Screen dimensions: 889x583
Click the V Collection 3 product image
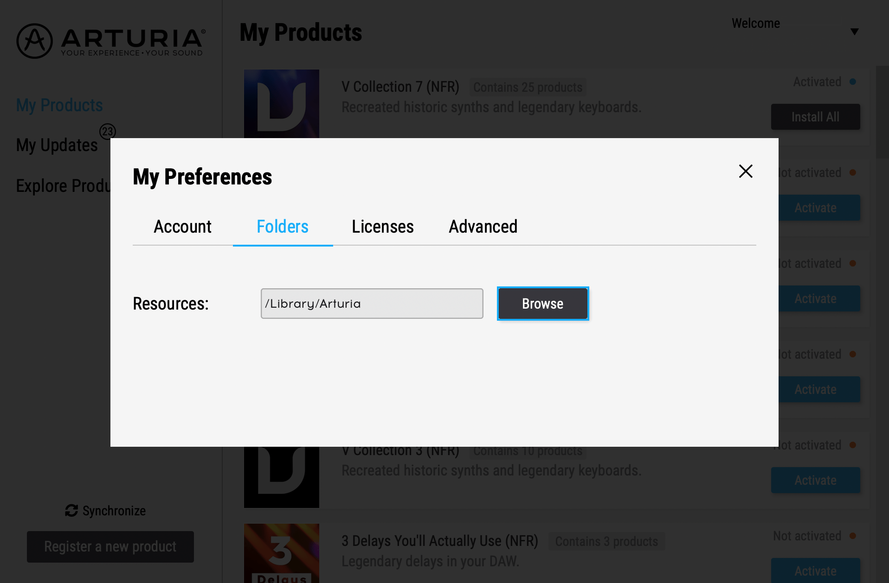[x=282, y=477]
